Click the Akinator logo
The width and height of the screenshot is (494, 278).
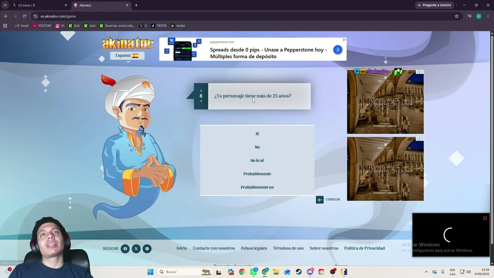[x=128, y=43]
